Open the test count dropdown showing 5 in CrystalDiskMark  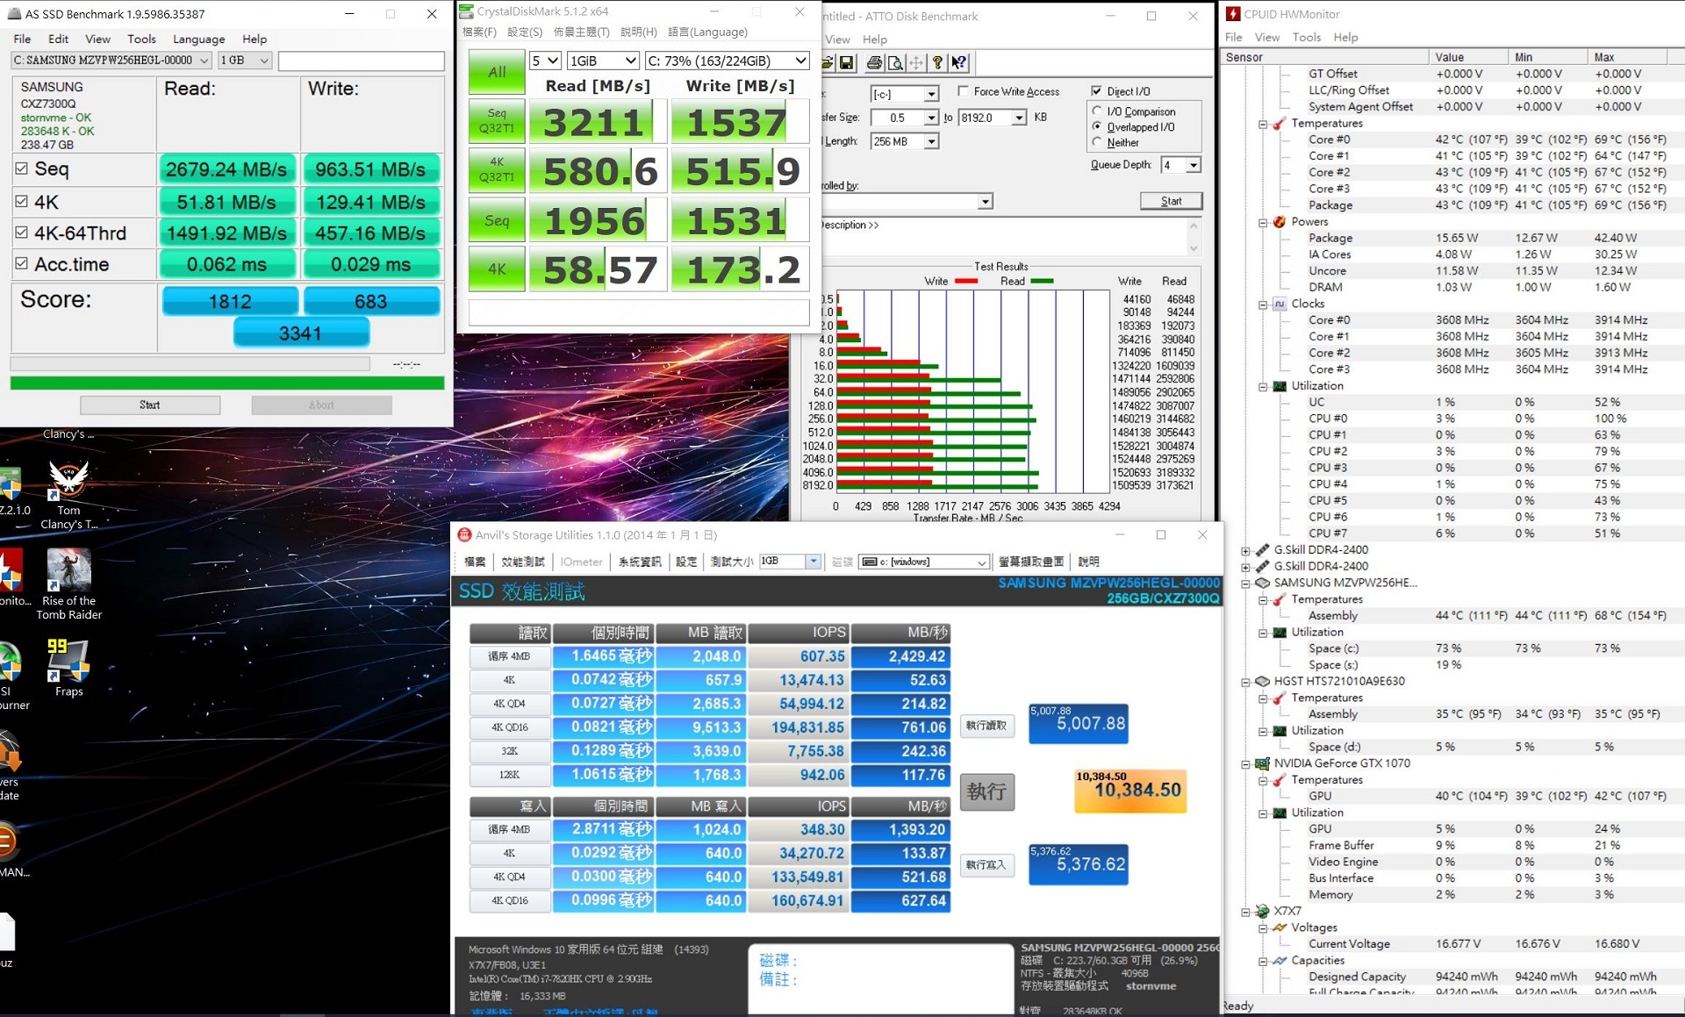point(545,61)
